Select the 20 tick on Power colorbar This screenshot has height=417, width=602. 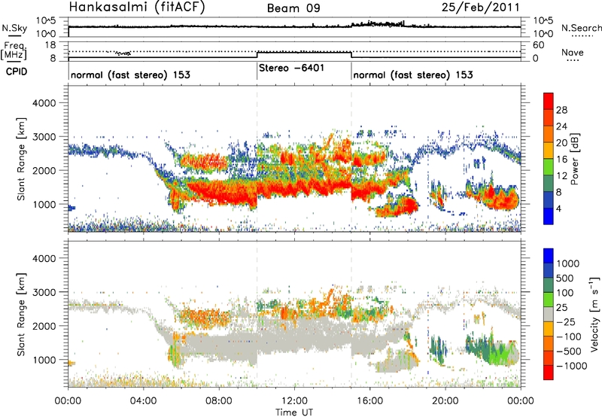tap(561, 143)
